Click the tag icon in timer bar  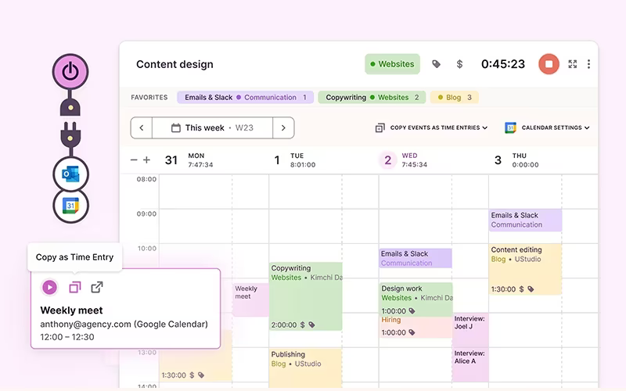click(x=436, y=64)
